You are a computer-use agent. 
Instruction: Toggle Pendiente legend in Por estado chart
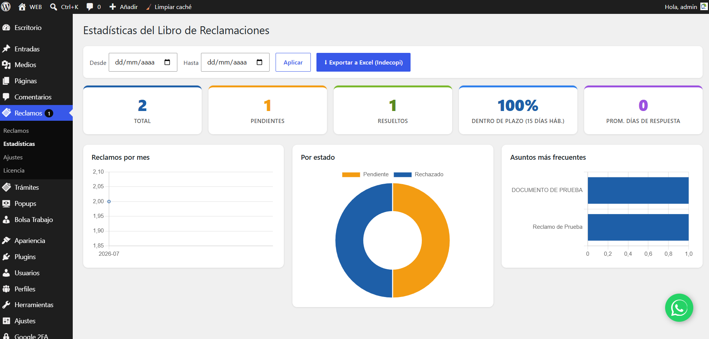[x=366, y=174]
